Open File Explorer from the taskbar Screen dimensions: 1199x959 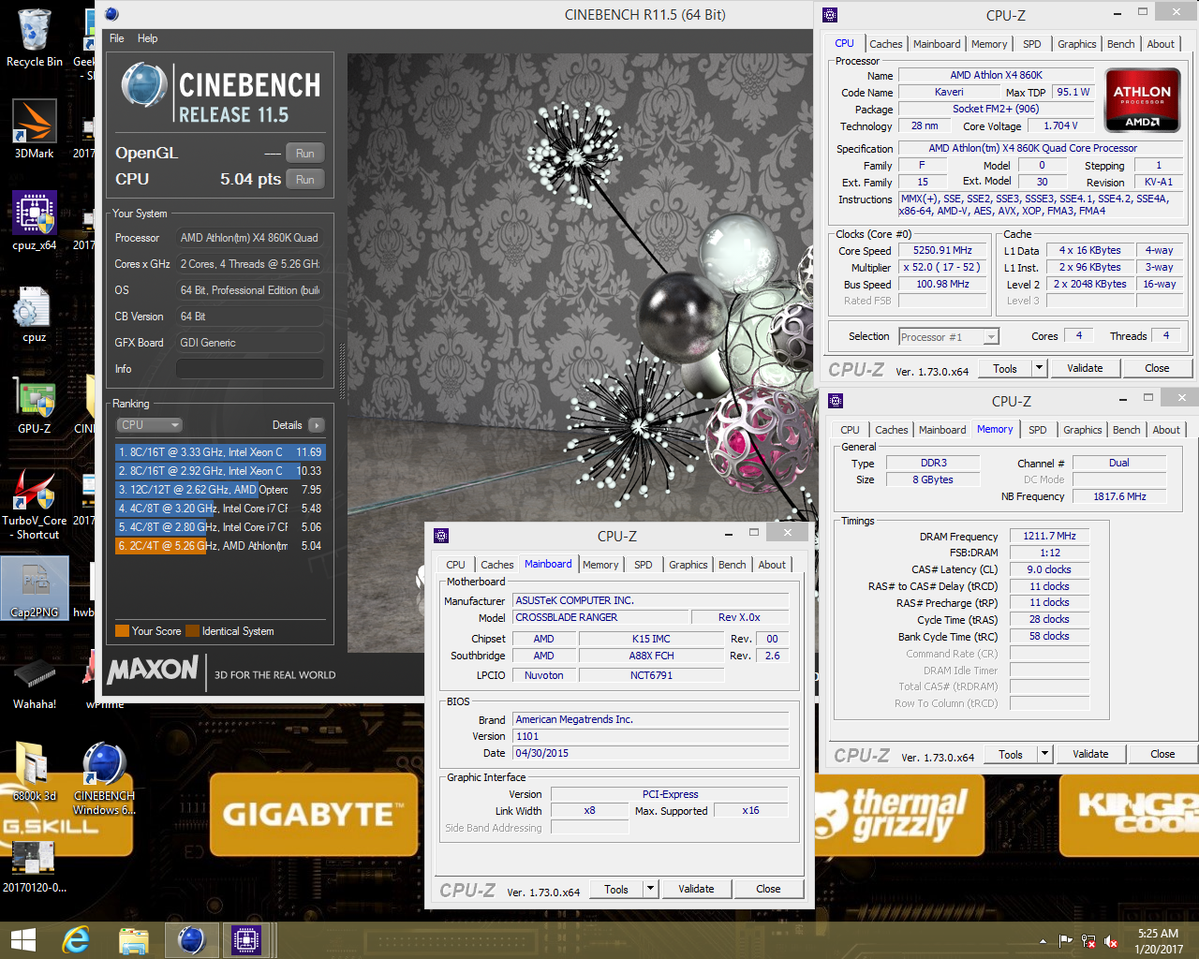134,940
